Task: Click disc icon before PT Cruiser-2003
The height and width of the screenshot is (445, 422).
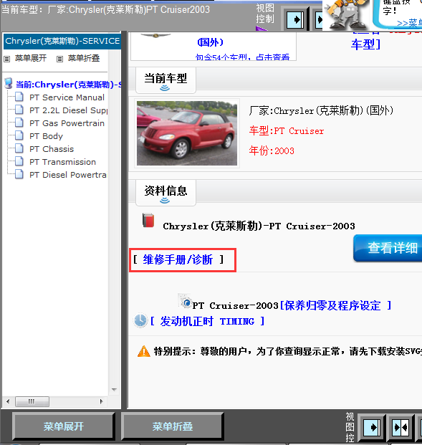Action: click(x=185, y=302)
